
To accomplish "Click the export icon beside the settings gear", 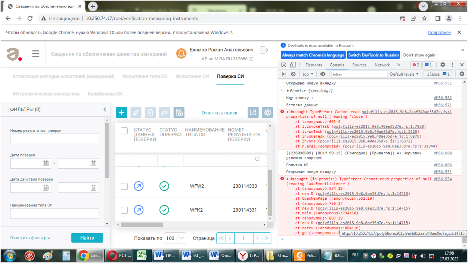I will (x=253, y=113).
